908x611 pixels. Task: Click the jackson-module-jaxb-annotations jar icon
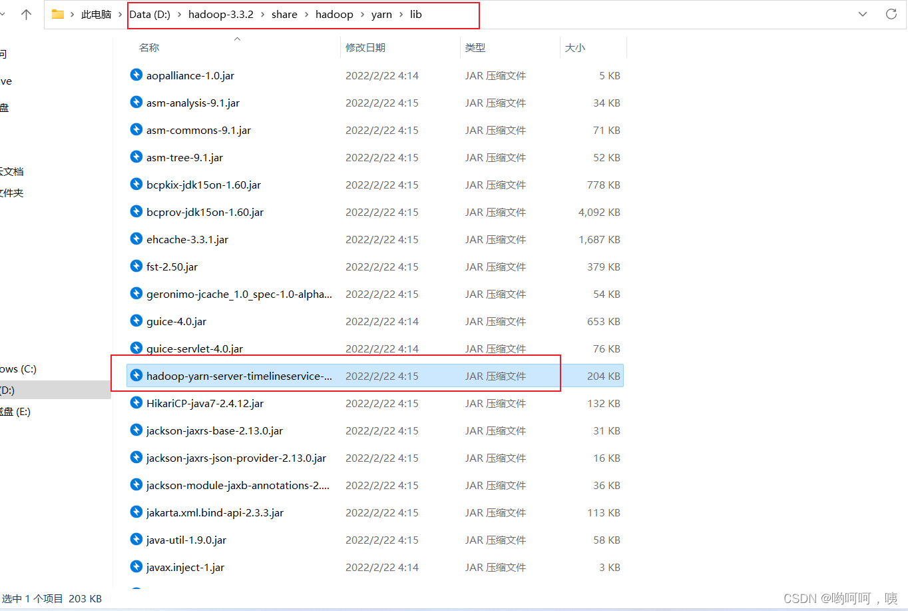coord(136,484)
